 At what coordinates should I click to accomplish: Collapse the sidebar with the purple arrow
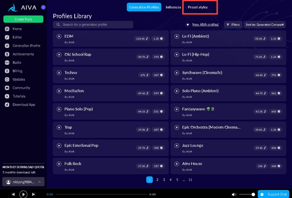43,7
